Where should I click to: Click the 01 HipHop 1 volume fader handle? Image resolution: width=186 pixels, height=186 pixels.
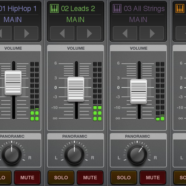[x=13, y=83]
